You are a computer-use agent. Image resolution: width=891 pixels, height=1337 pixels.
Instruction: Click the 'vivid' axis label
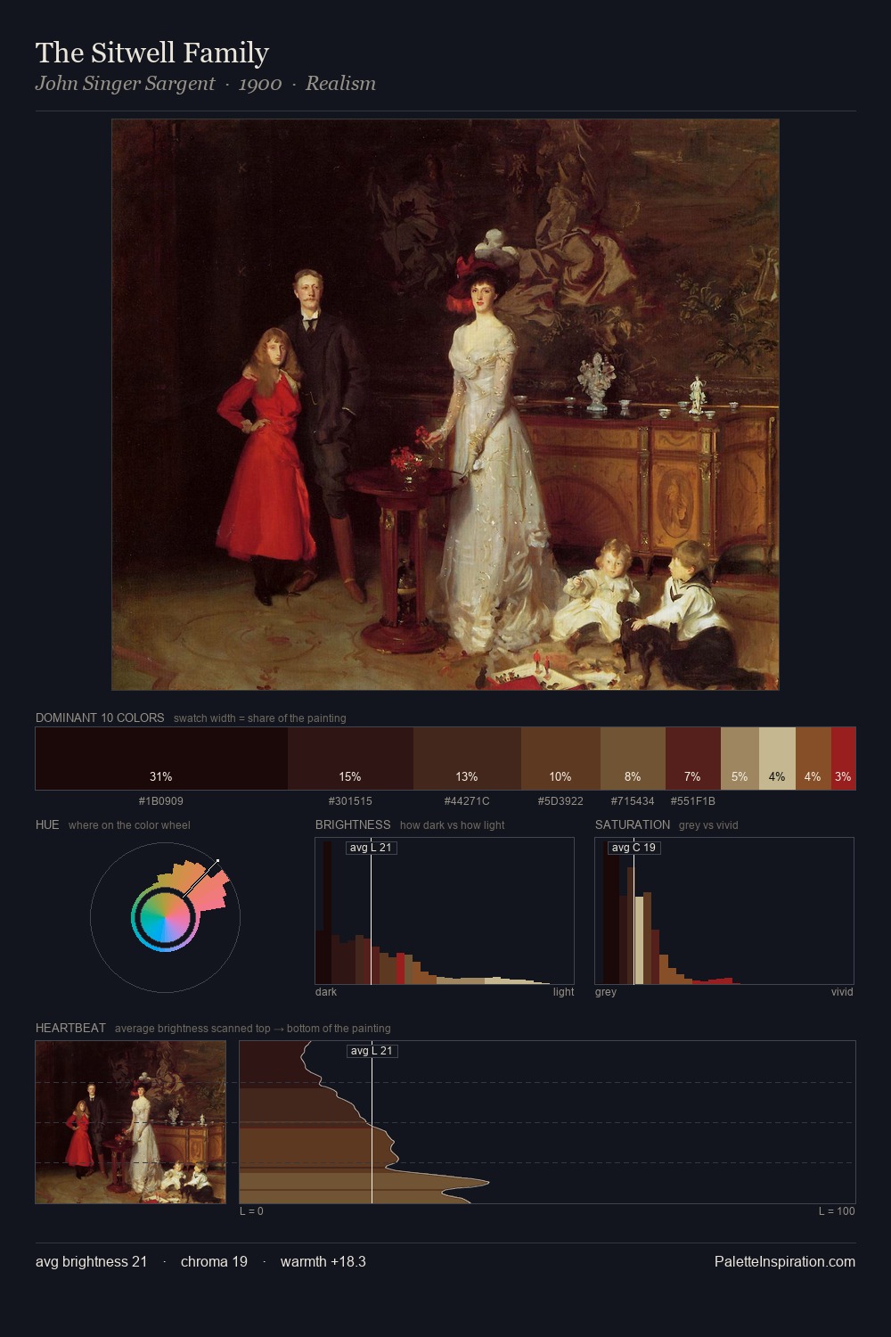842,992
